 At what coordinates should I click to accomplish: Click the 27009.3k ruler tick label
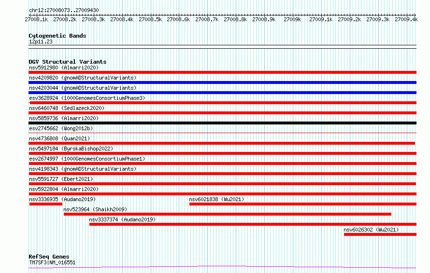378,19
